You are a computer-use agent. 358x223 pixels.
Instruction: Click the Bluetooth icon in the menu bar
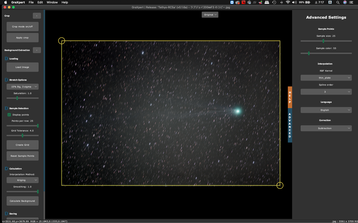282,2
